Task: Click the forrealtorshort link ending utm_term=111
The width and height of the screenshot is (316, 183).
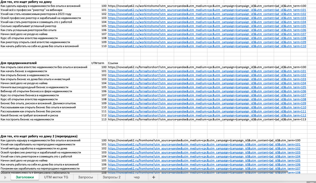Action: [207, 111]
